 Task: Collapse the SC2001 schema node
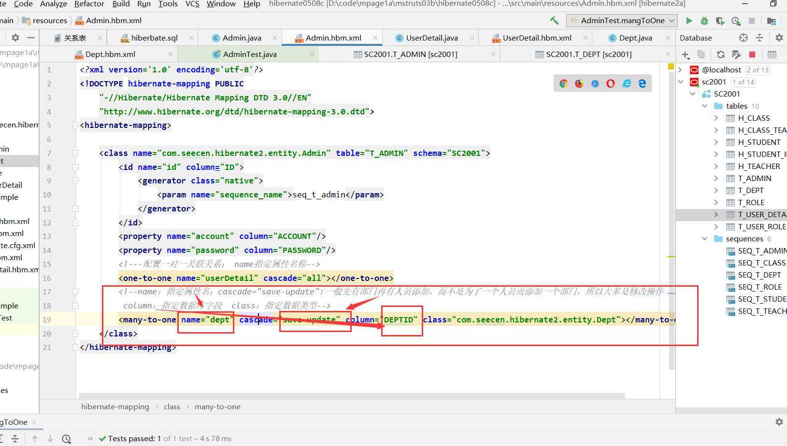tap(693, 94)
